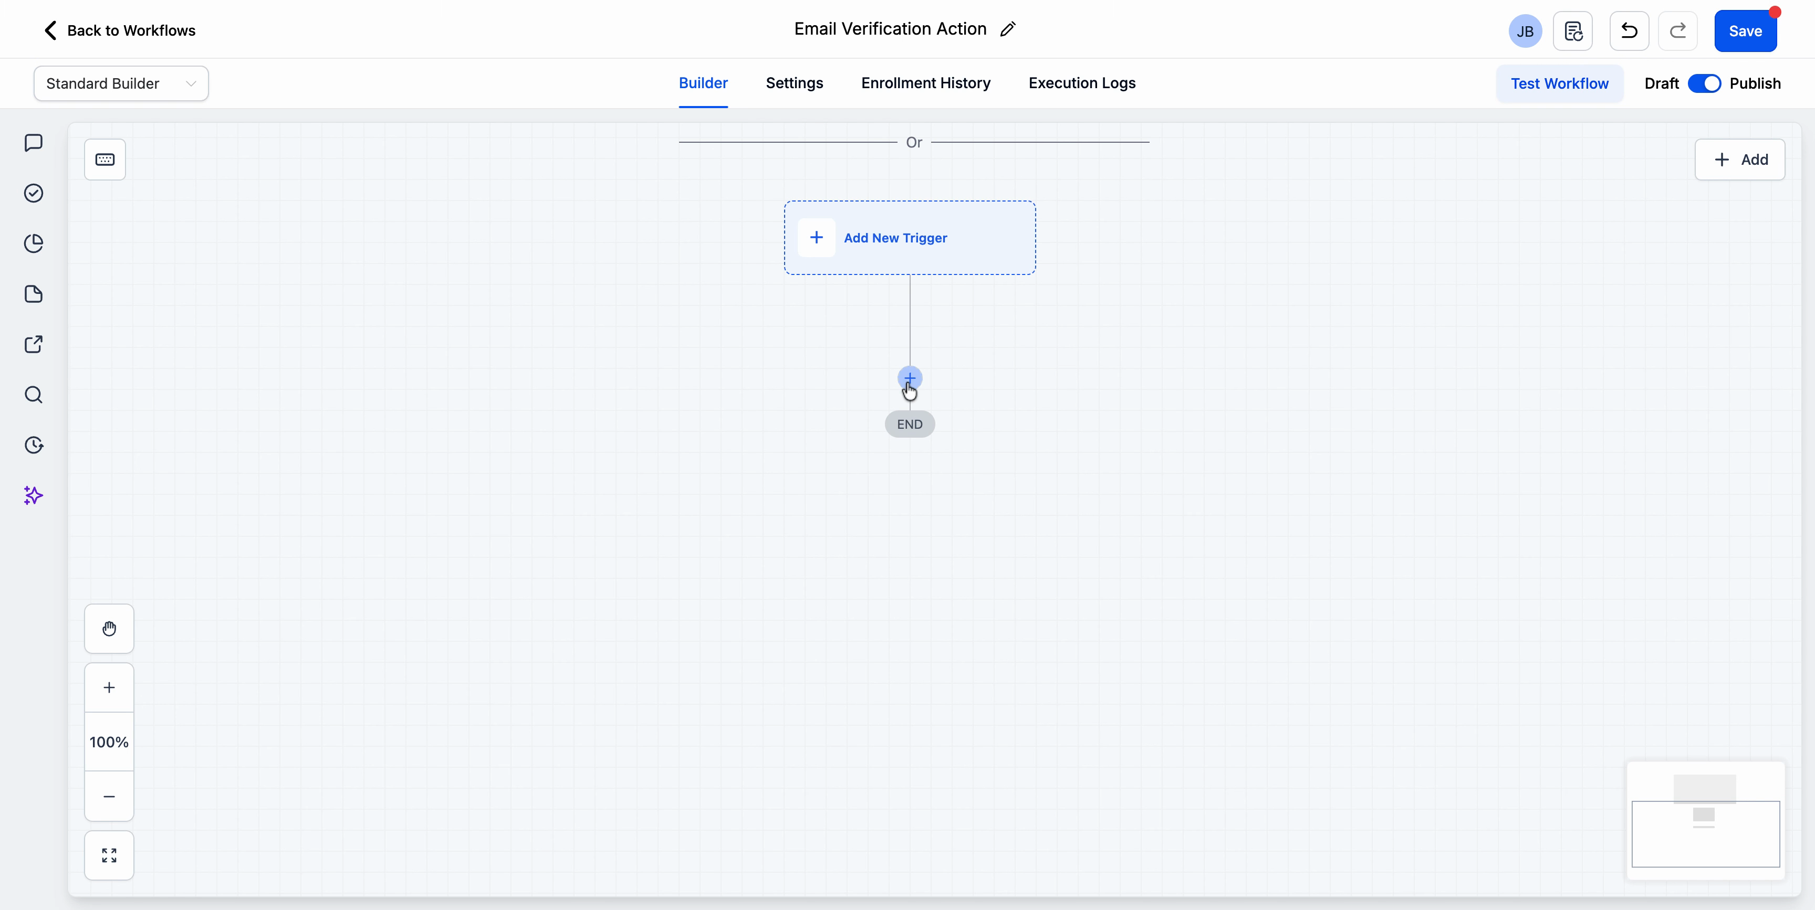Click Add New Trigger on the canvas
The image size is (1815, 910).
tap(909, 238)
